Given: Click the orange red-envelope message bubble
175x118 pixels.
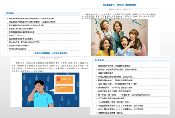Looking at the screenshot, I should point(65,80).
